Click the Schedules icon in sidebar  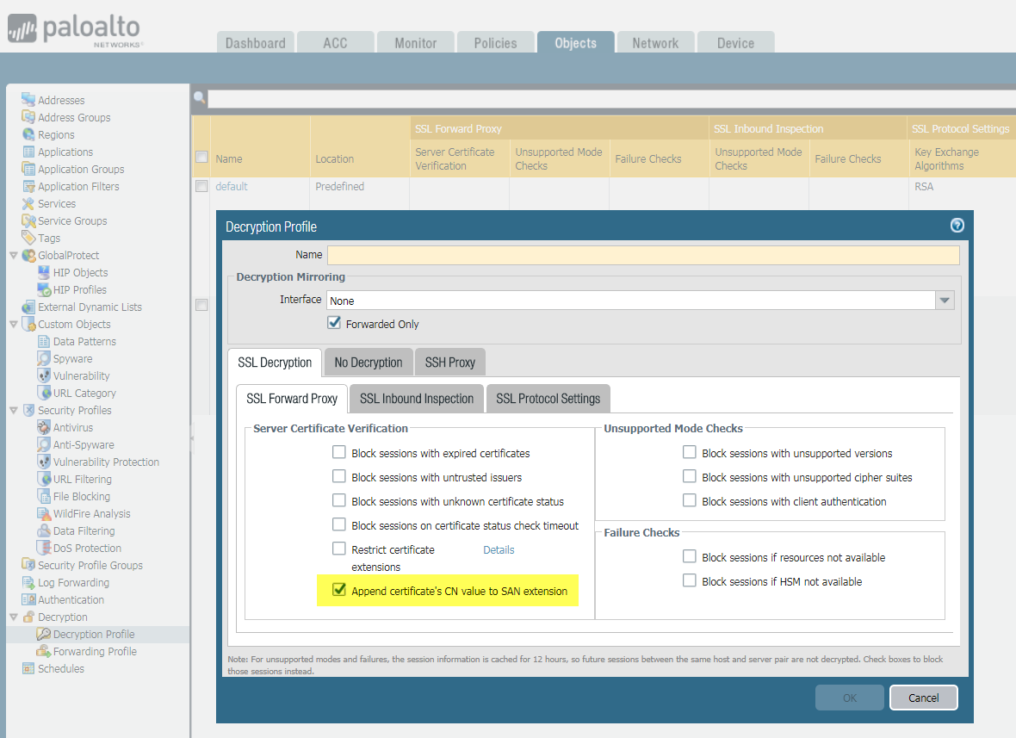click(x=28, y=668)
